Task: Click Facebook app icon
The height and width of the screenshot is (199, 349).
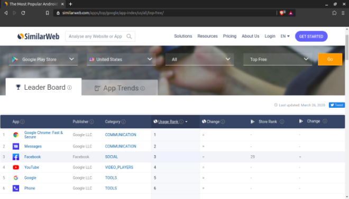Action: [16, 157]
